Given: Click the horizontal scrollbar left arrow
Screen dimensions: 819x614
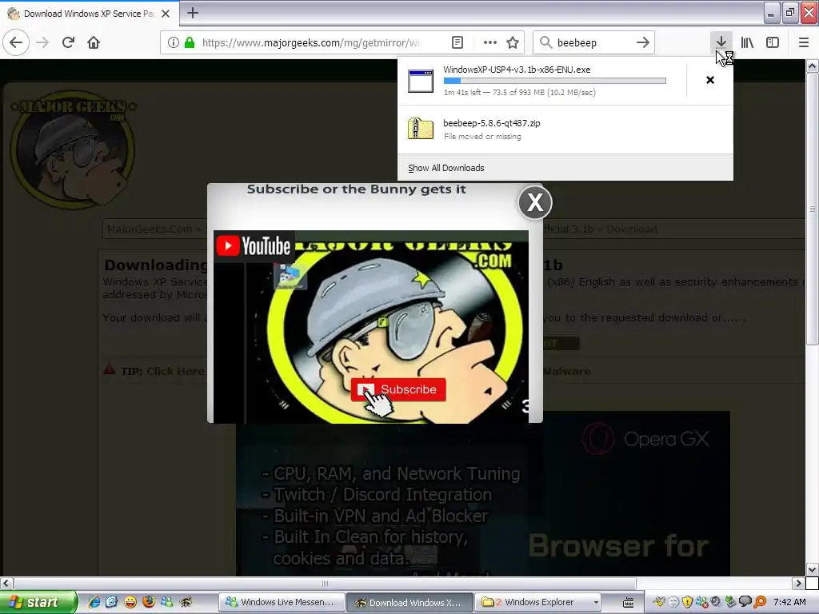Looking at the screenshot, I should pos(6,583).
